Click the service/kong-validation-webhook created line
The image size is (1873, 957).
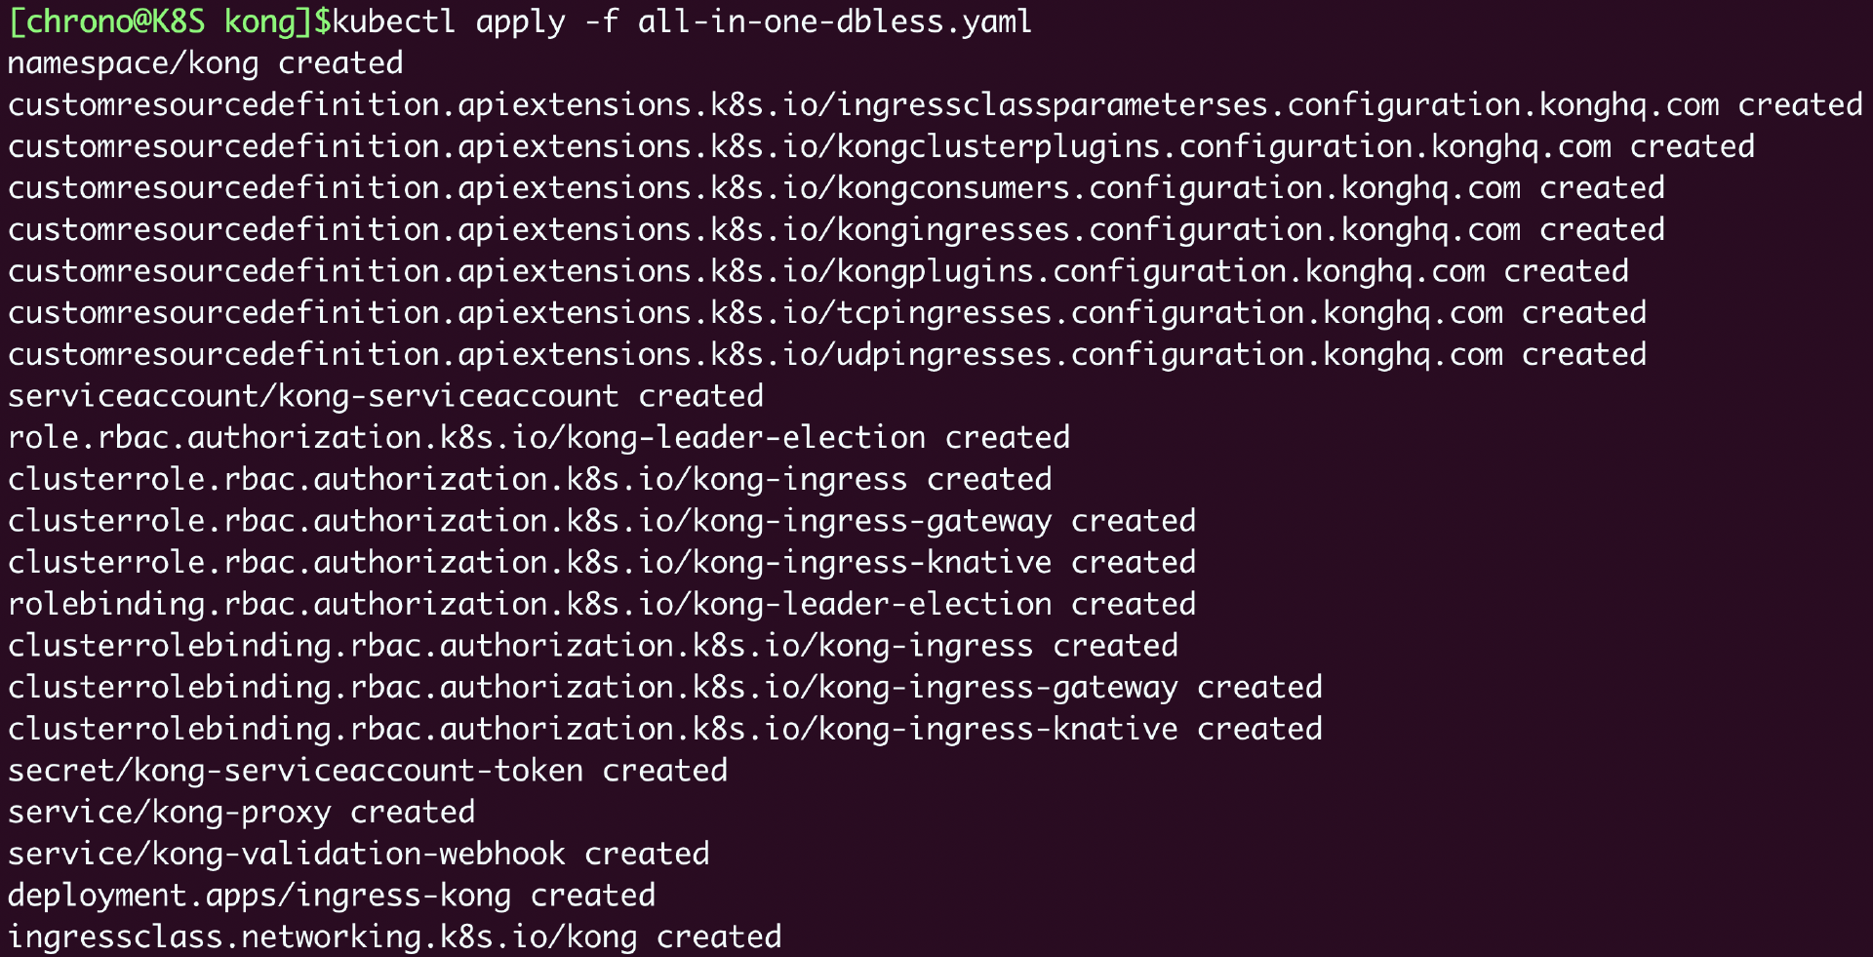point(358,855)
